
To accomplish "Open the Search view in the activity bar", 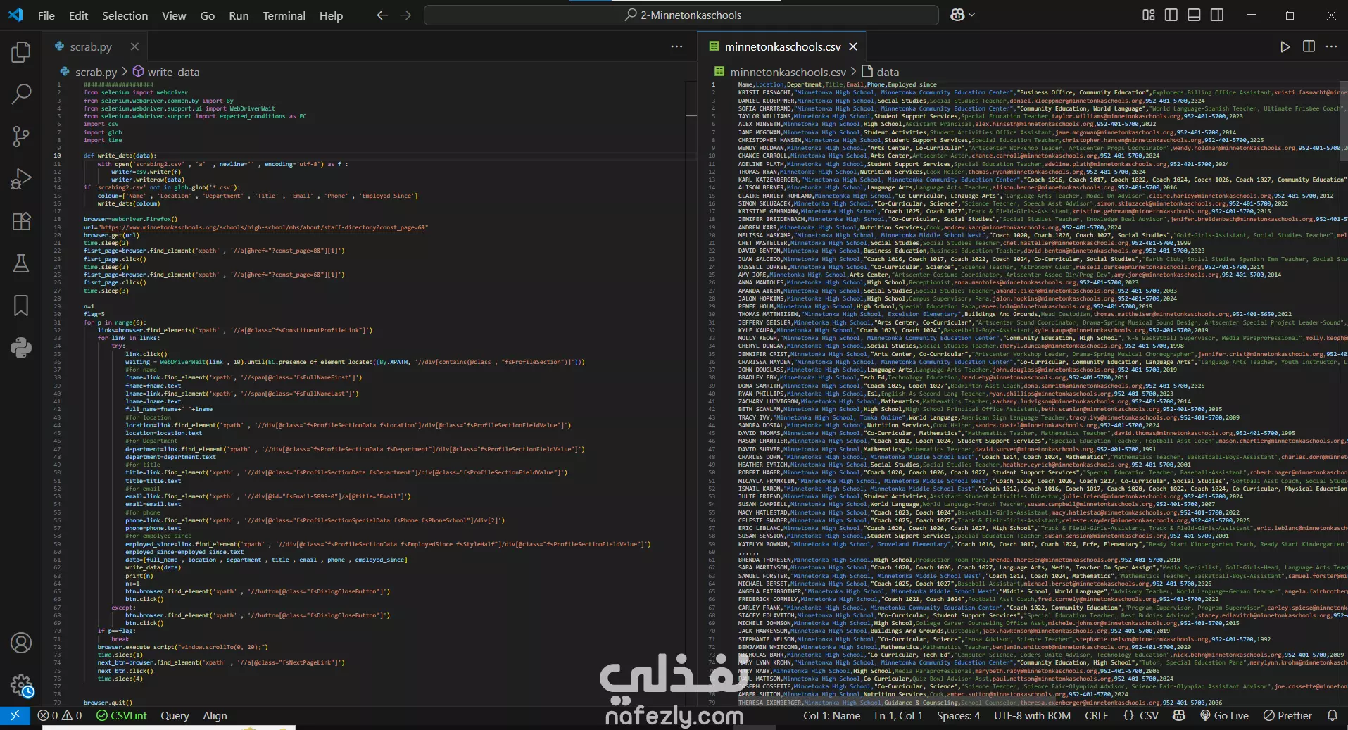I will (21, 94).
